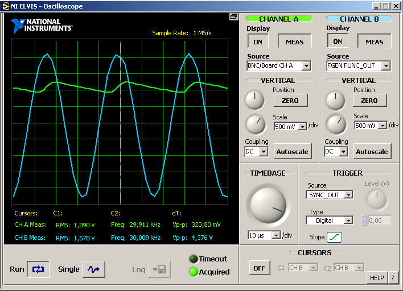Screen dimensions: 403x291
Task: Open the Channel A Source dropdown
Action: pos(306,66)
